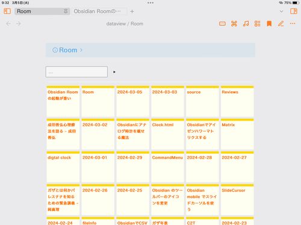Open the 2024-03-05 daily note card
Viewport: 301px width, 225px height.
click(x=133, y=101)
